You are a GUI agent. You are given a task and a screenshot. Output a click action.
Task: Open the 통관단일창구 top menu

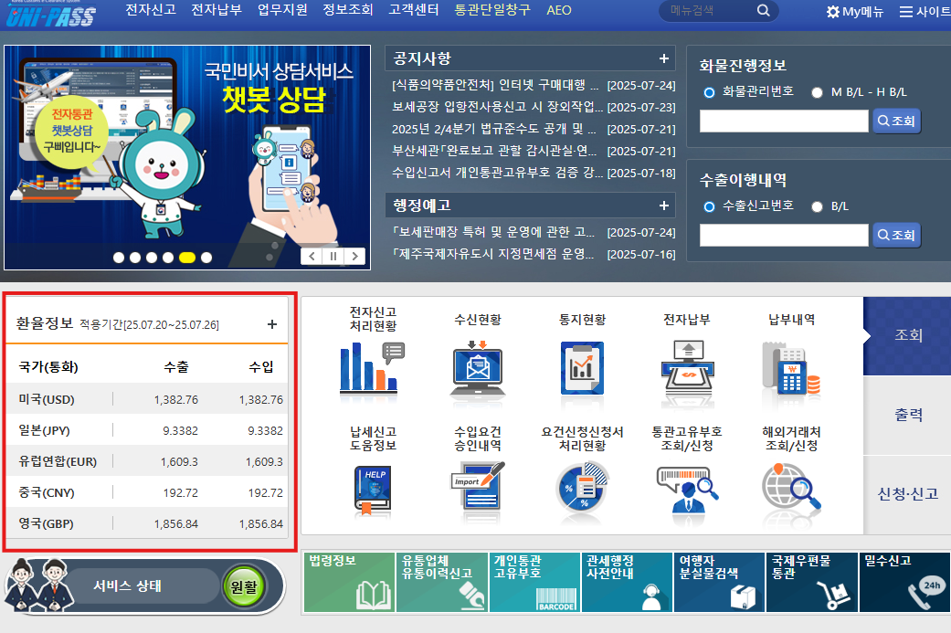point(492,10)
